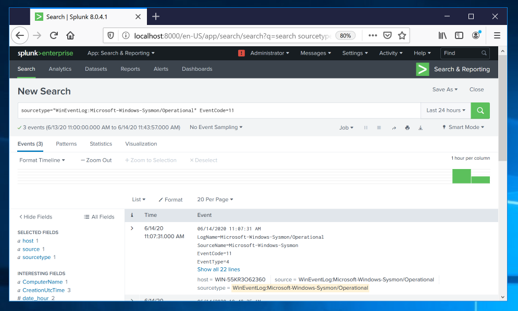This screenshot has width=518, height=311.
Task: Open the All Fields dialog
Action: tap(99, 217)
